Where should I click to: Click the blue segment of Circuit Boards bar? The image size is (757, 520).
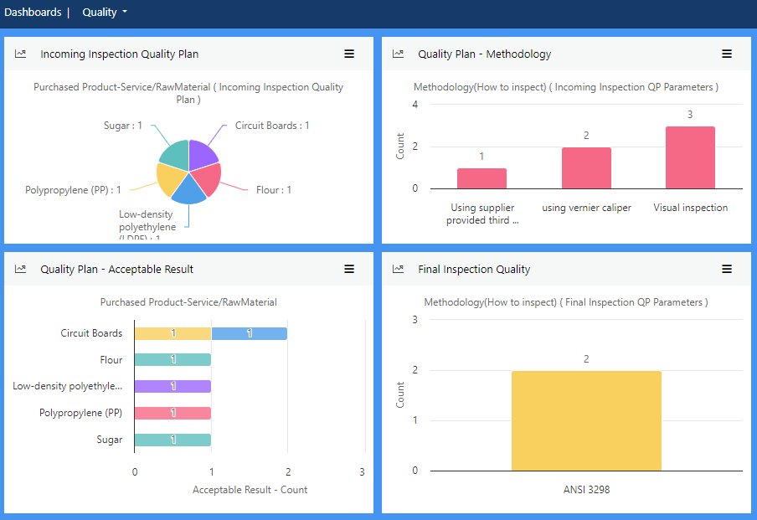[249, 333]
